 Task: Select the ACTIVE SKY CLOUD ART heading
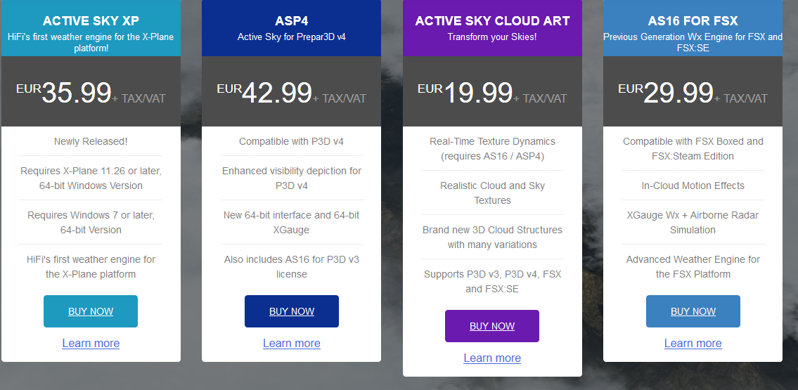tap(492, 21)
